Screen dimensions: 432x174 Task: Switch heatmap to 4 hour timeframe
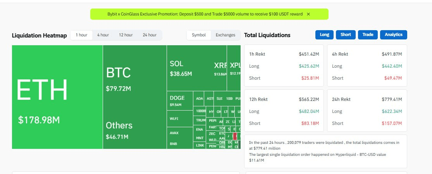point(103,35)
